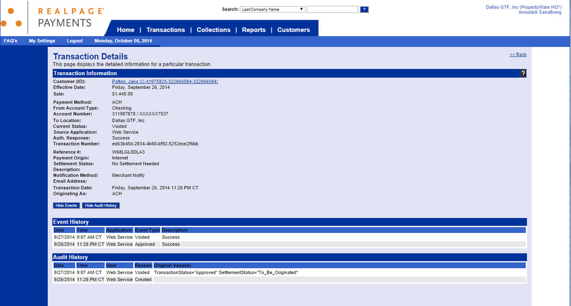Click Event Type column header in Event History
571x306 pixels.
[147, 230]
